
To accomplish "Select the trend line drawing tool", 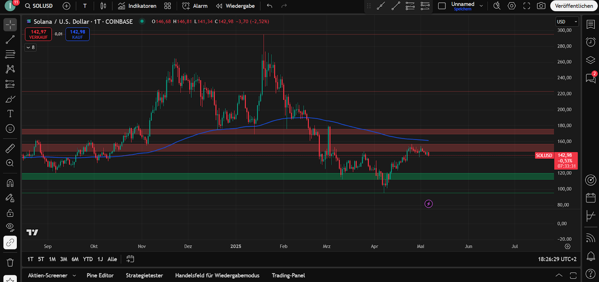I will (x=10, y=40).
